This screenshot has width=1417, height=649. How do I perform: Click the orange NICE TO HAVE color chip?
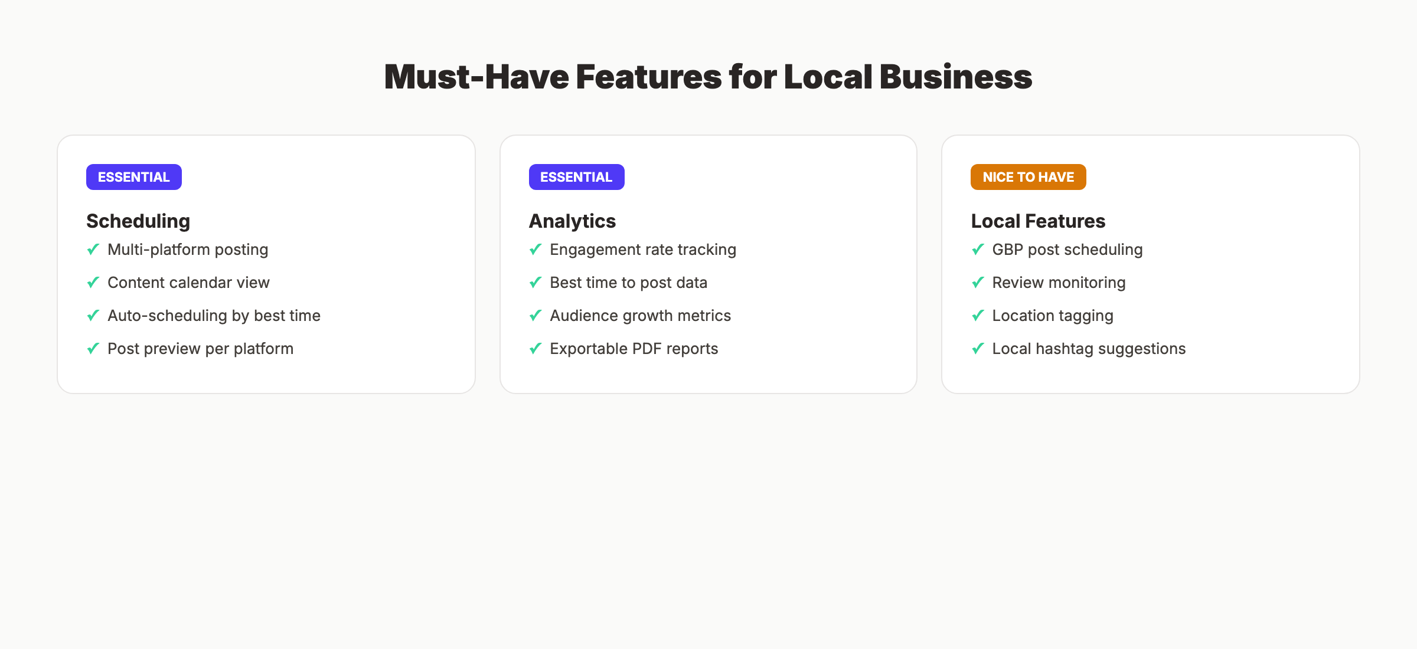[x=1027, y=176]
